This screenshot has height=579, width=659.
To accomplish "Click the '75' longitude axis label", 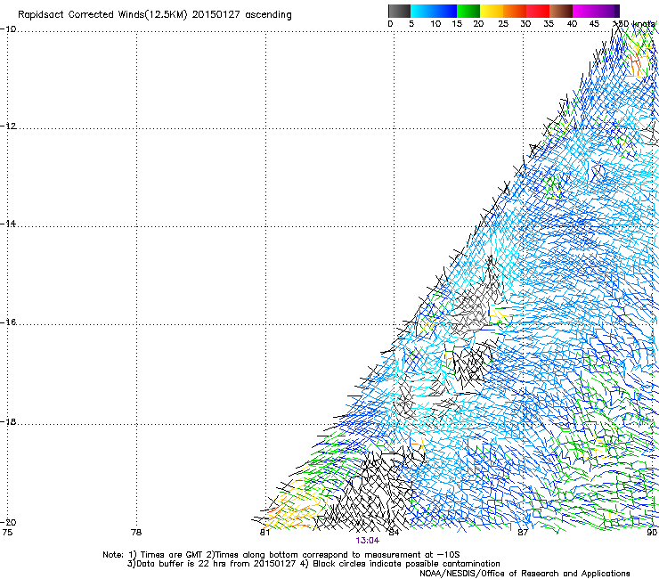I will tap(7, 533).
